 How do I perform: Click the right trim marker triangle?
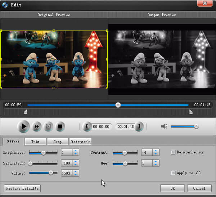(x=191, y=112)
